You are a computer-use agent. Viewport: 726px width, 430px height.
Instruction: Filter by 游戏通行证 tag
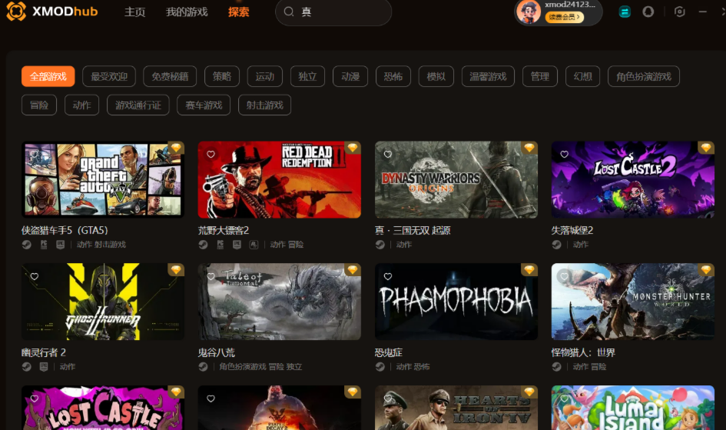click(x=138, y=105)
